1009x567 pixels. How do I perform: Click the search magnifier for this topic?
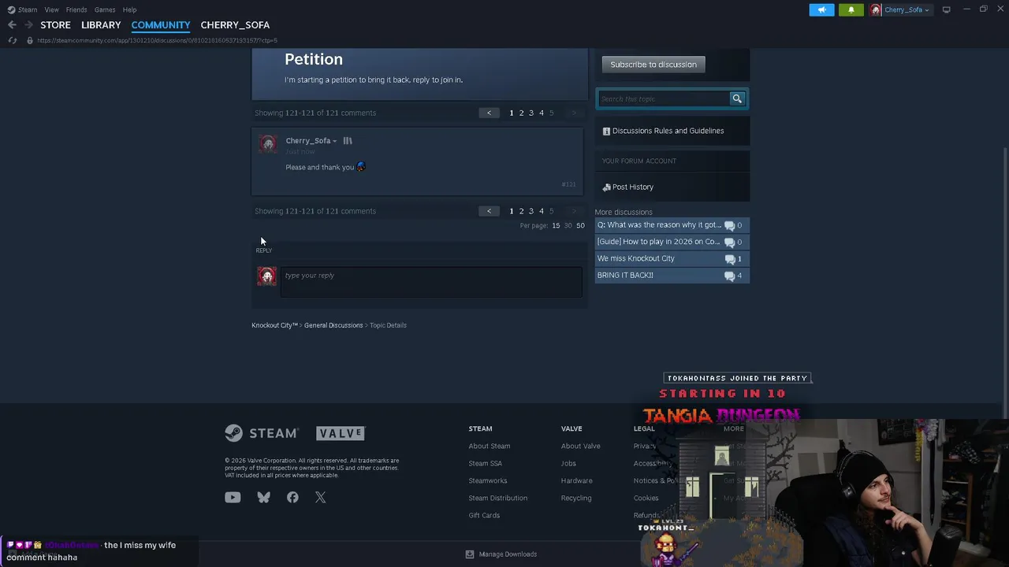pos(737,98)
